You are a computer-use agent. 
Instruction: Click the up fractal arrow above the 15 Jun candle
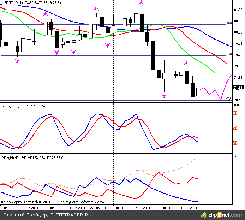[45, 14]
